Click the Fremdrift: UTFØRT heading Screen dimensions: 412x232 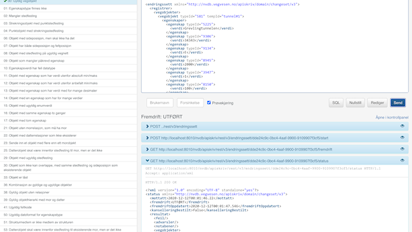(161, 117)
